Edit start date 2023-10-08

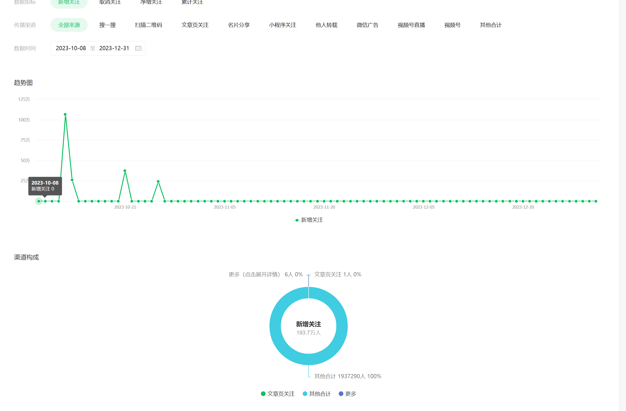coord(71,48)
